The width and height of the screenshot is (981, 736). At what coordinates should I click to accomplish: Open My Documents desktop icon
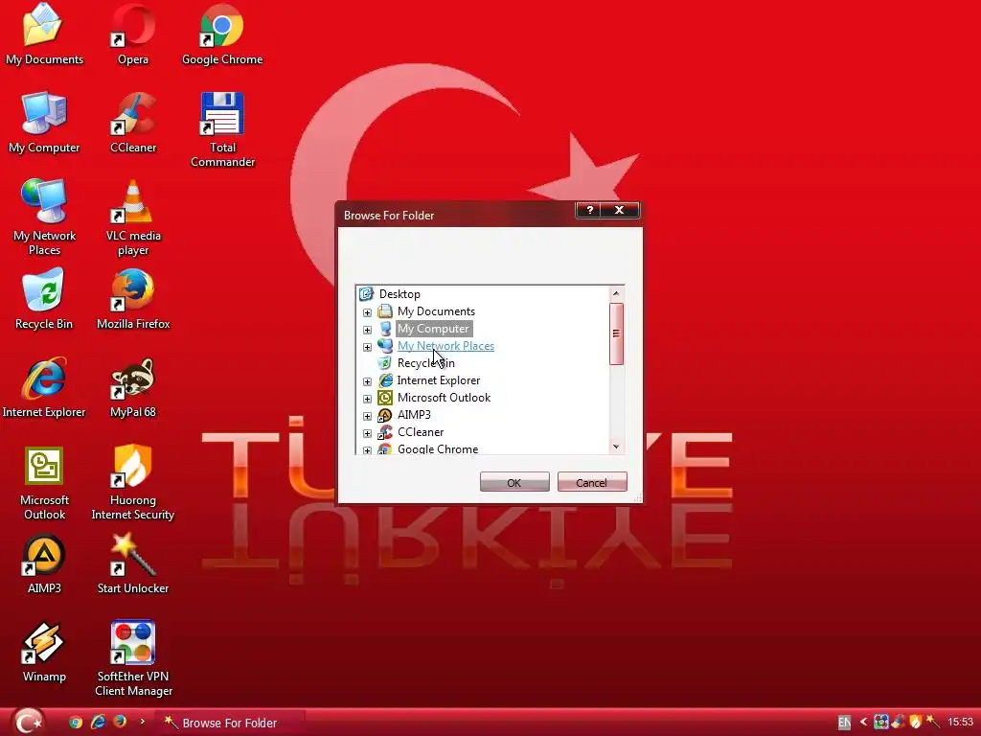pos(44,34)
